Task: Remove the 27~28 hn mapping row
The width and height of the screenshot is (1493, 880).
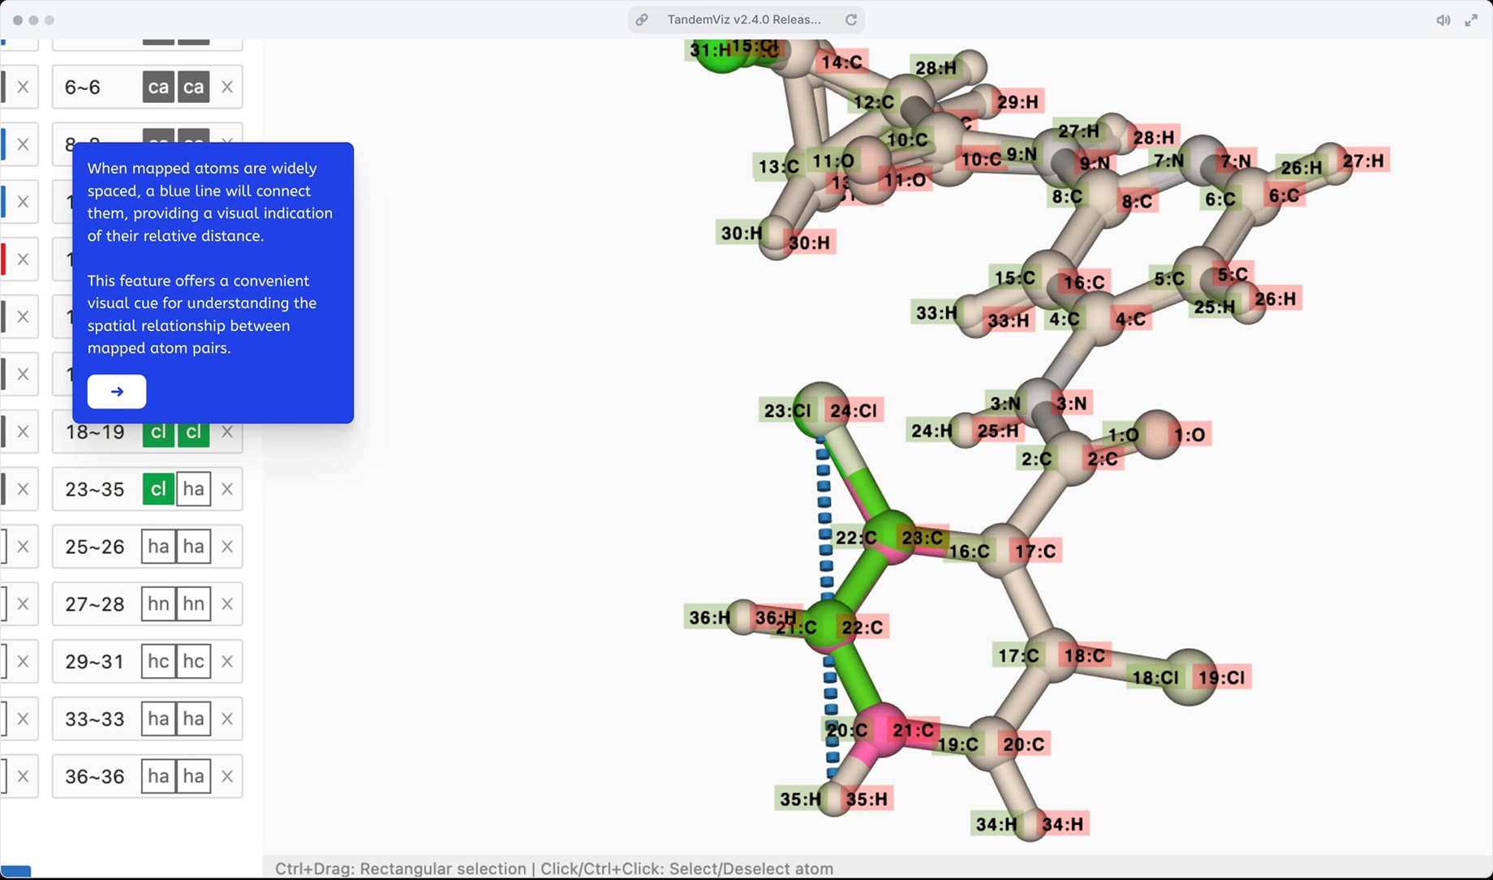Action: tap(227, 604)
